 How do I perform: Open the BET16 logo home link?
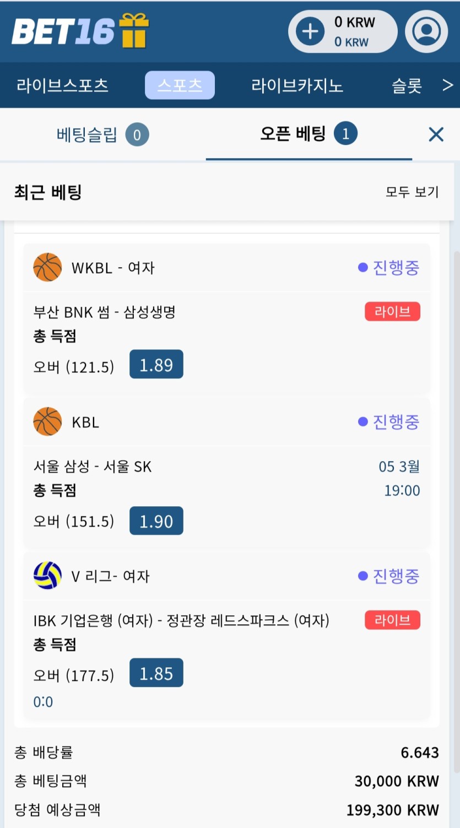coord(63,31)
